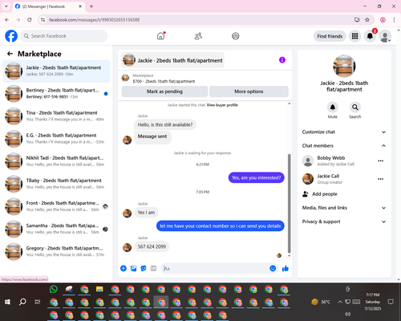Open File Explorer from the taskbar
The width and height of the screenshot is (401, 321).
point(99,289)
